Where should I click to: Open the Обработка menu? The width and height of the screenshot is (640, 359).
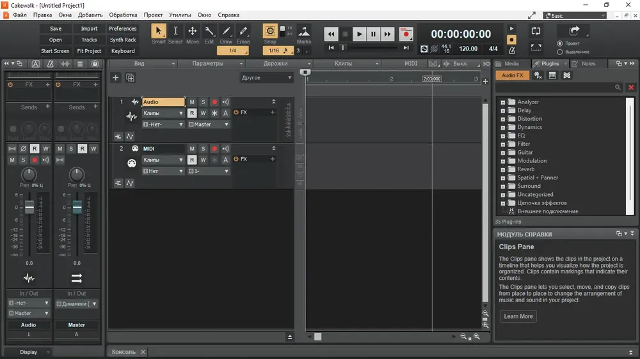tap(123, 15)
